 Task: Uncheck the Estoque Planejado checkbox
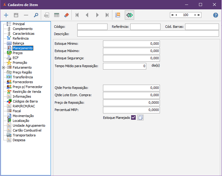click(x=134, y=118)
